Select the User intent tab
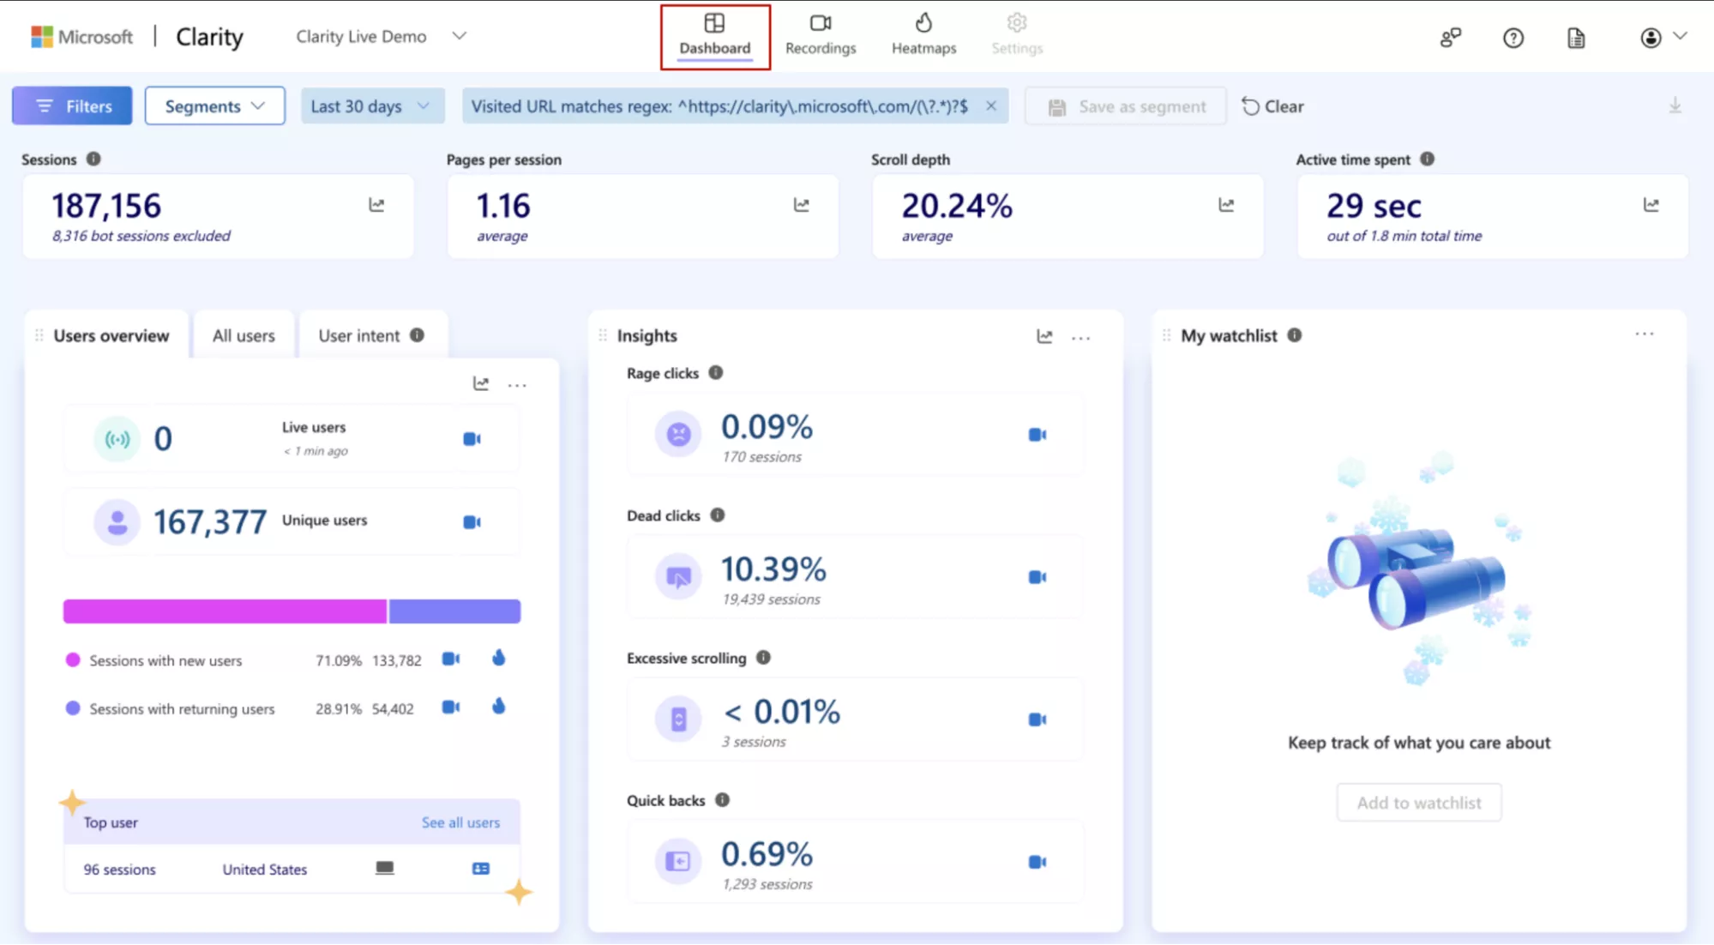Image resolution: width=1714 pixels, height=945 pixels. point(359,336)
